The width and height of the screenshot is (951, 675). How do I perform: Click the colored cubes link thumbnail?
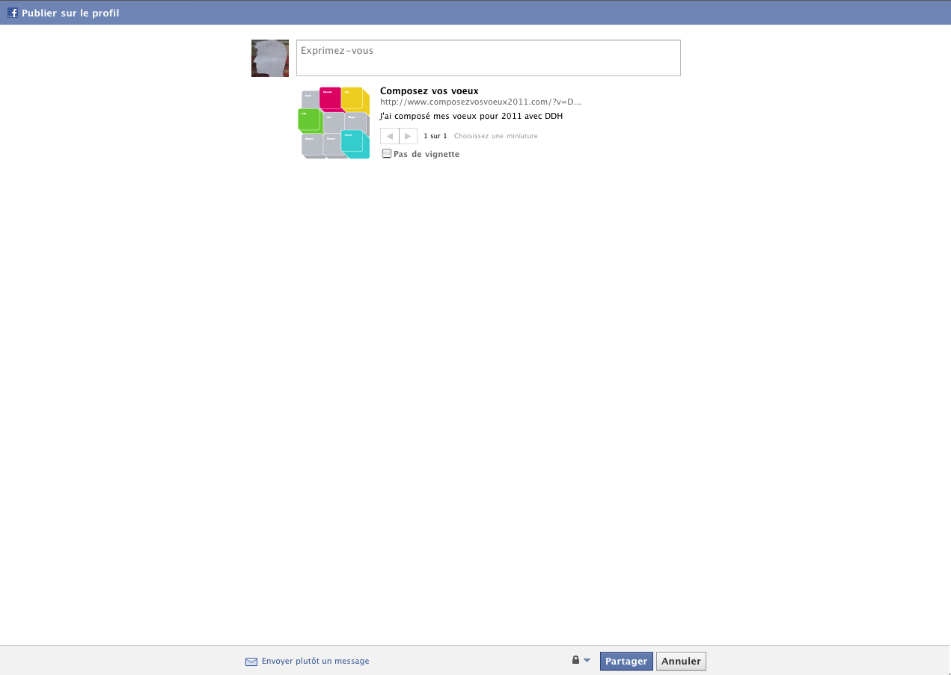(335, 123)
